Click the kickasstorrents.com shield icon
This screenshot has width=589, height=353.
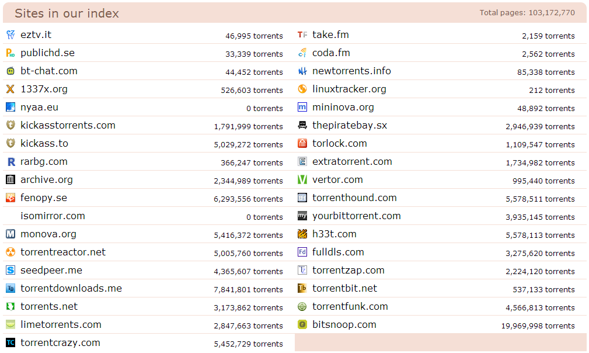11,125
